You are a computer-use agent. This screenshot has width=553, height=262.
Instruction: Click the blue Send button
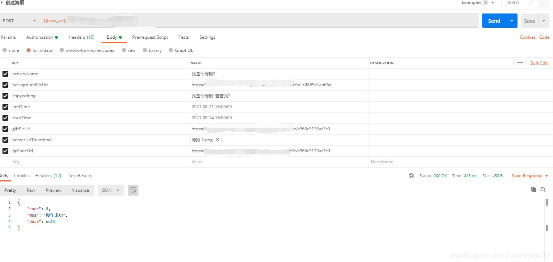coord(494,21)
